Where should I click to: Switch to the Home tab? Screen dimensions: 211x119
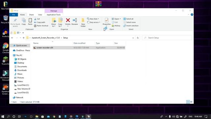pyautogui.click(x=22, y=15)
